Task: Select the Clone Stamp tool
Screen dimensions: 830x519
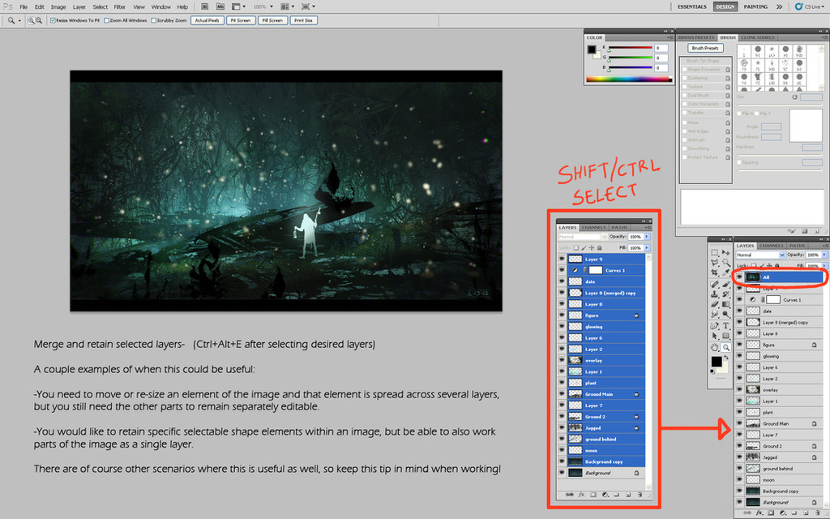Action: tap(715, 294)
